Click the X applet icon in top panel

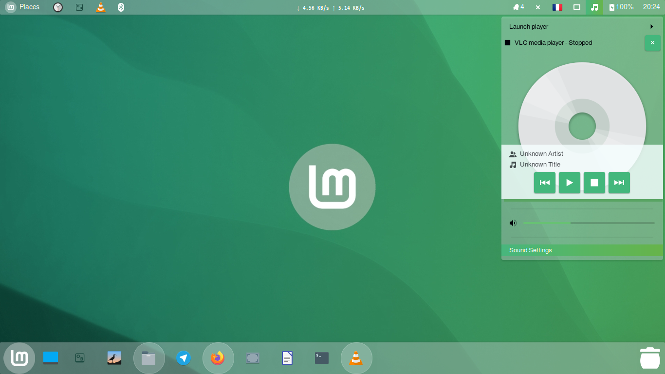coord(538,7)
